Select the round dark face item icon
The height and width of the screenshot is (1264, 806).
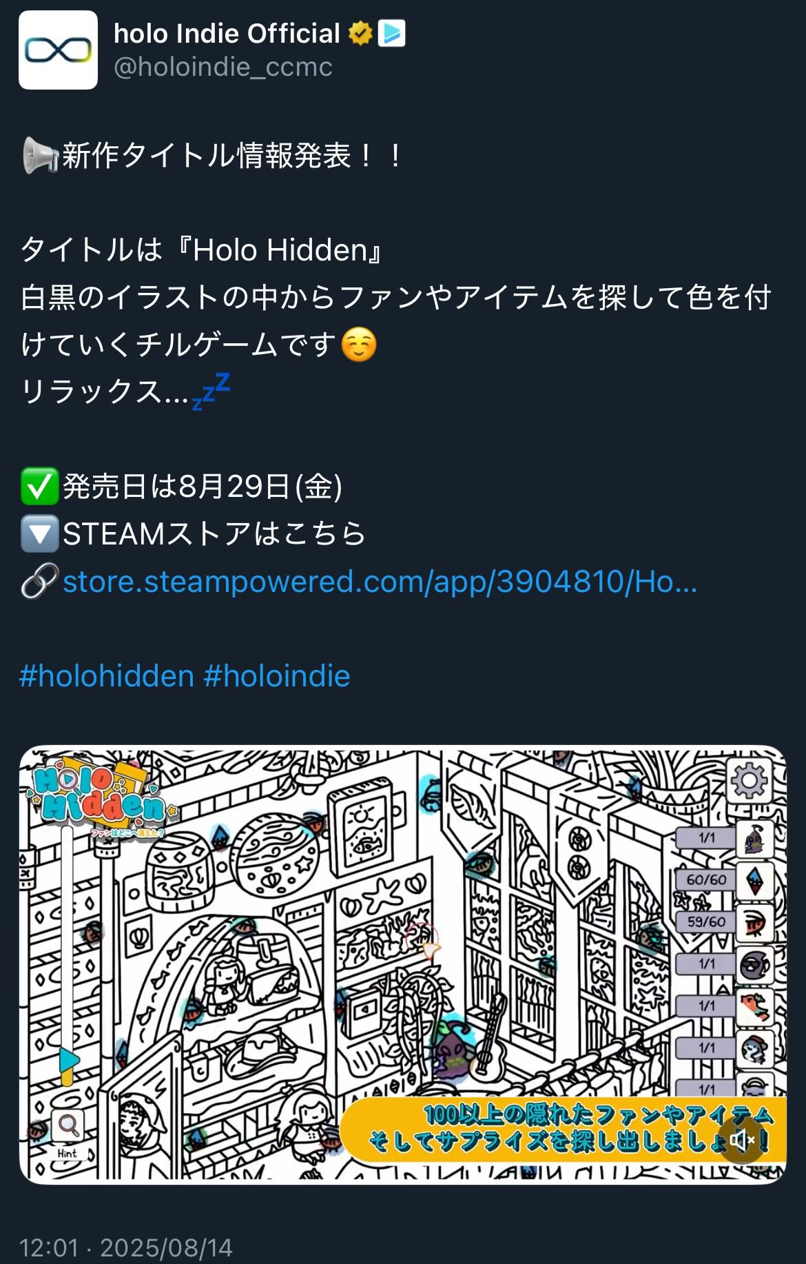point(755,964)
